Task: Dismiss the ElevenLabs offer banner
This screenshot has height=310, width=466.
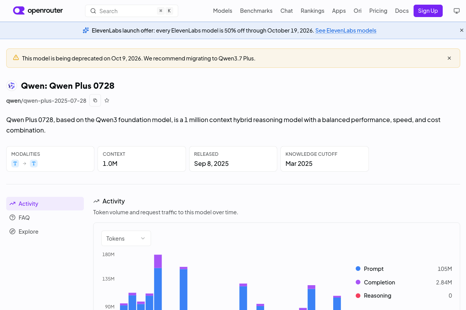Action: tap(462, 30)
